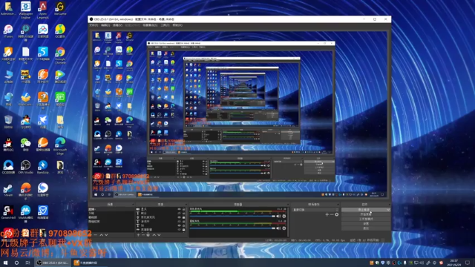The height and width of the screenshot is (267, 475).
Task: Open the scene transition type combo box
Action: click(x=315, y=210)
